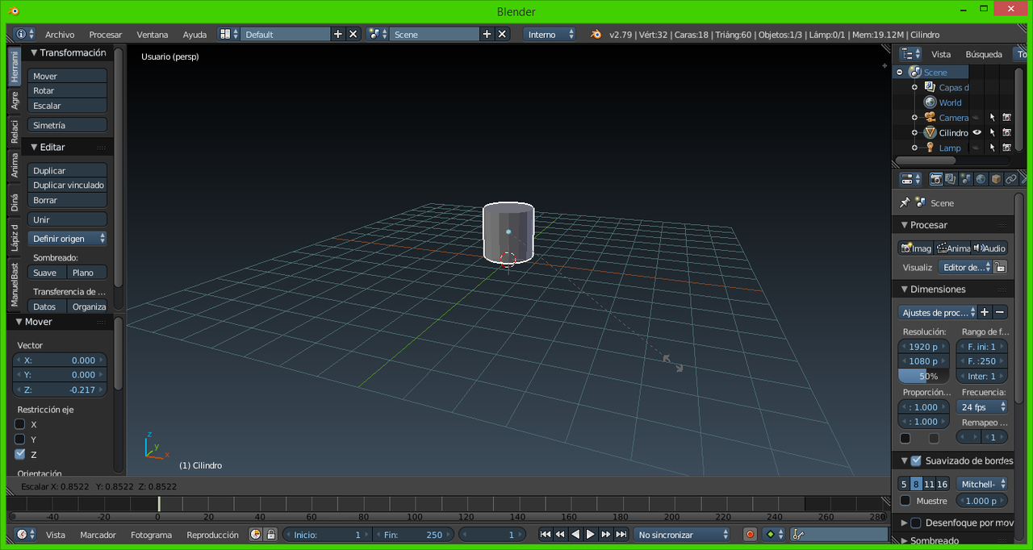
Task: Expand the Camera tree item
Action: tap(914, 118)
